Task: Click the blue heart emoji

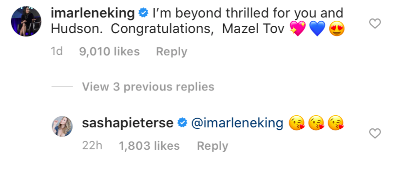Action: (x=317, y=29)
